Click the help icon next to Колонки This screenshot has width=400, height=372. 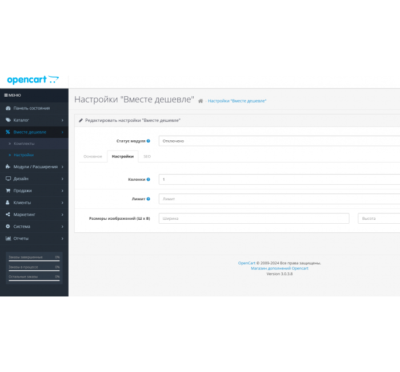[x=148, y=179]
